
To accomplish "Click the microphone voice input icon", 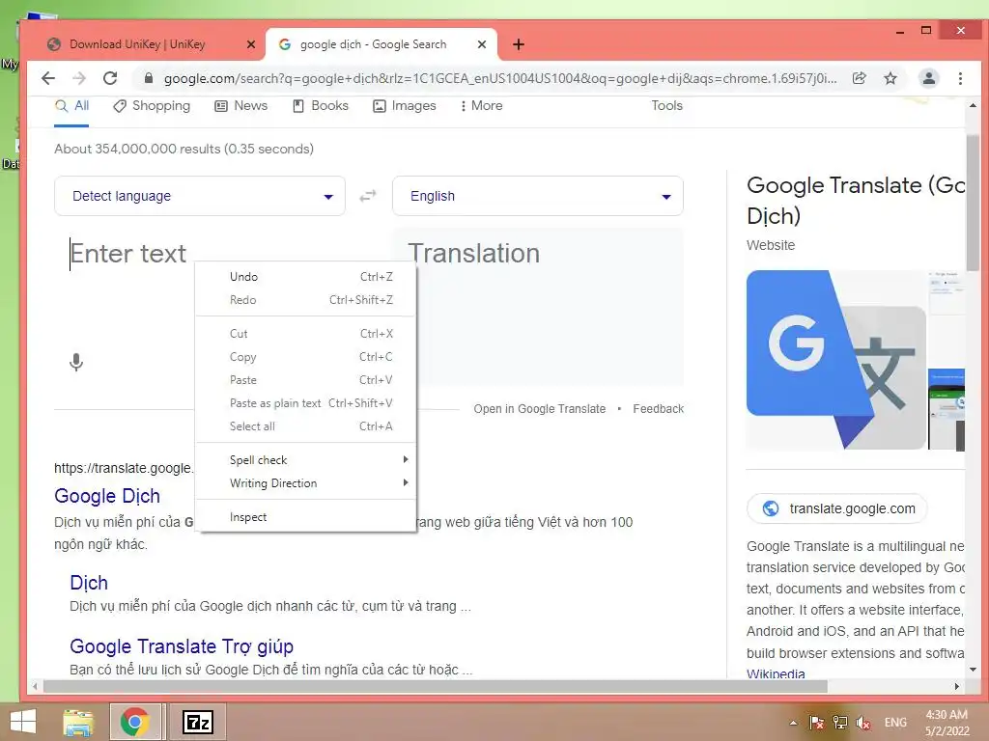I will point(76,363).
